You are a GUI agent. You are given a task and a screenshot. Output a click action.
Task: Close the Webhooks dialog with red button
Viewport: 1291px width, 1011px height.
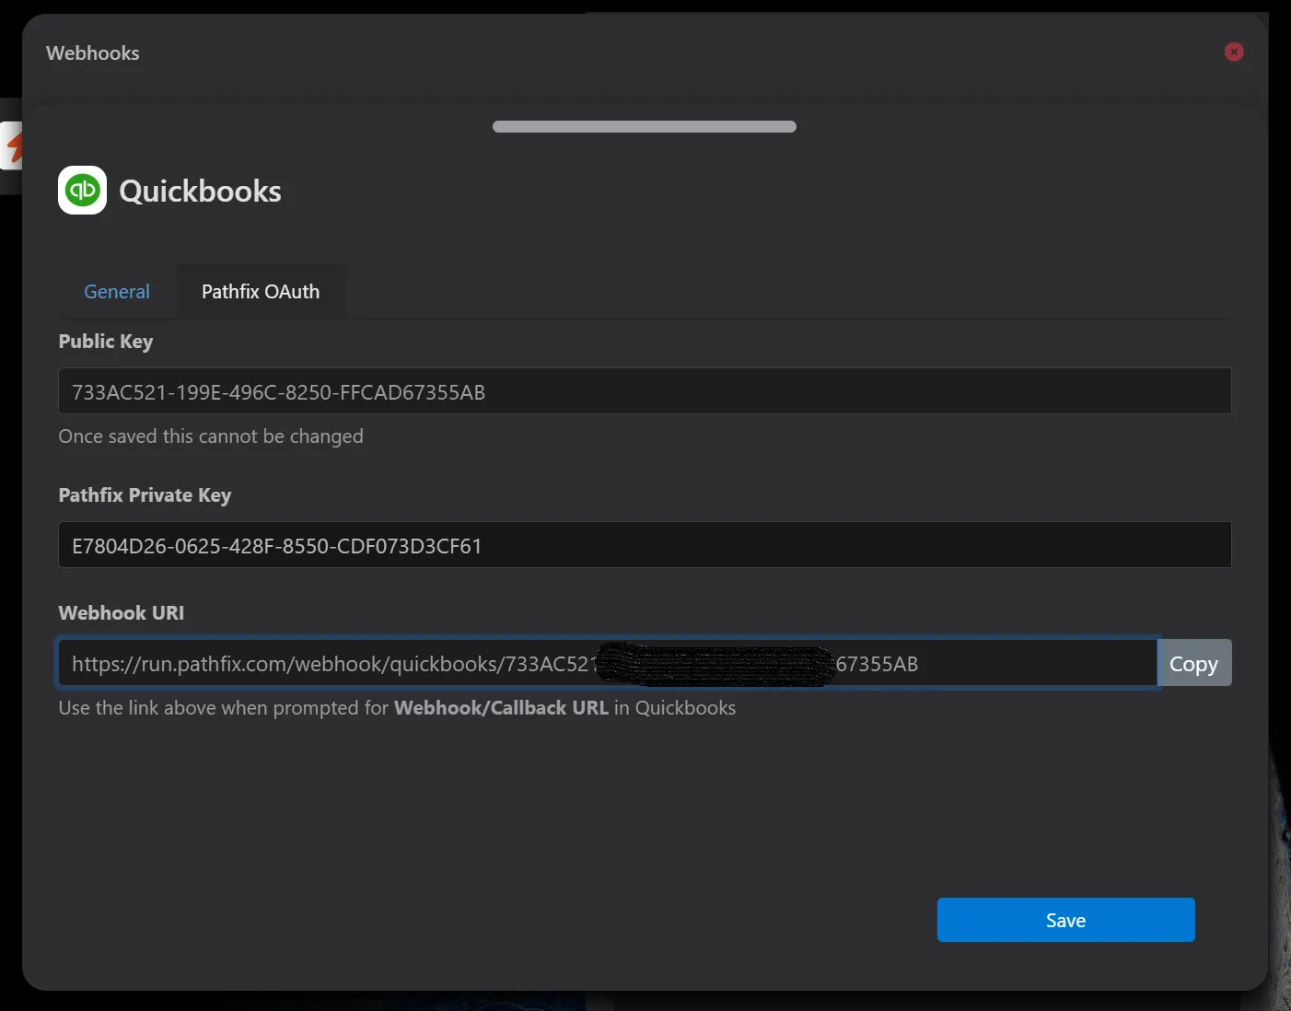click(1234, 52)
